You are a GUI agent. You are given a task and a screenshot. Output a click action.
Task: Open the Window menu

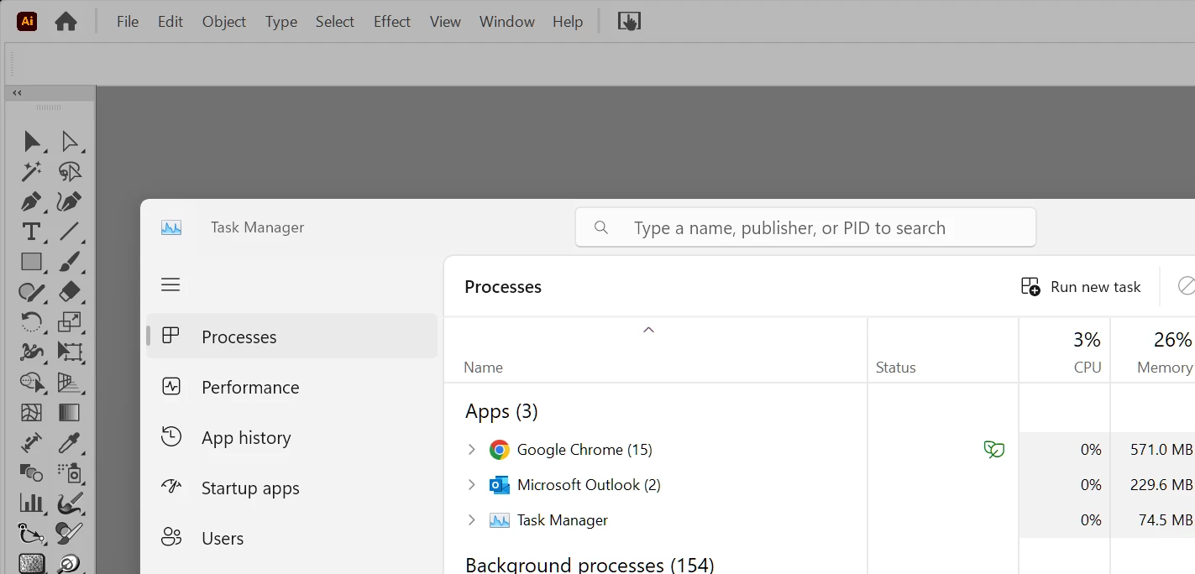pyautogui.click(x=507, y=22)
